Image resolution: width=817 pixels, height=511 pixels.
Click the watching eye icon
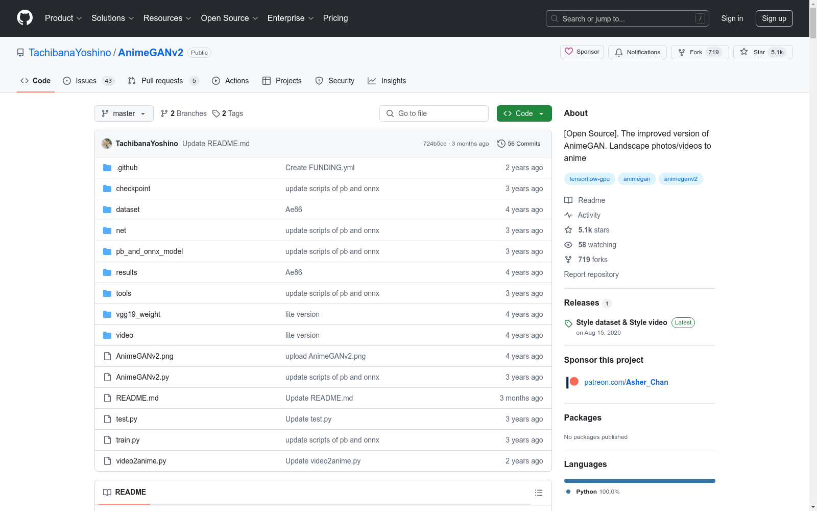click(x=568, y=245)
